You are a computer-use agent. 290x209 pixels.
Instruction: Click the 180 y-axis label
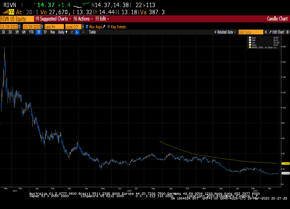coord(284,47)
